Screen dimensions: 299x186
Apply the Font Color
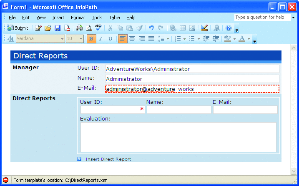(x=242, y=39)
